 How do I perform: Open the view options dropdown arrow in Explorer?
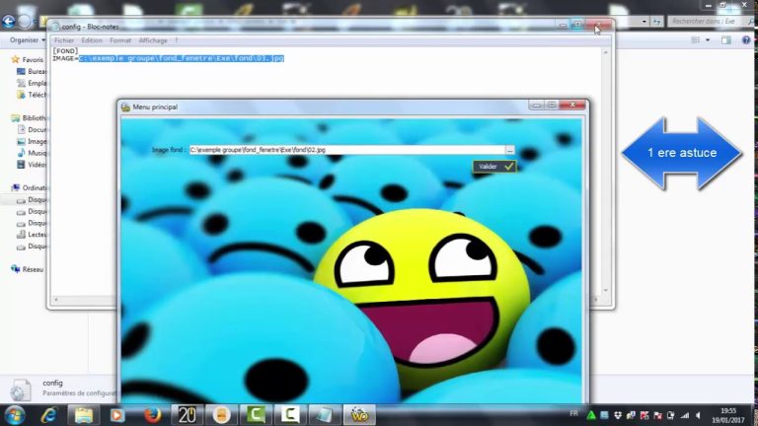pos(708,40)
